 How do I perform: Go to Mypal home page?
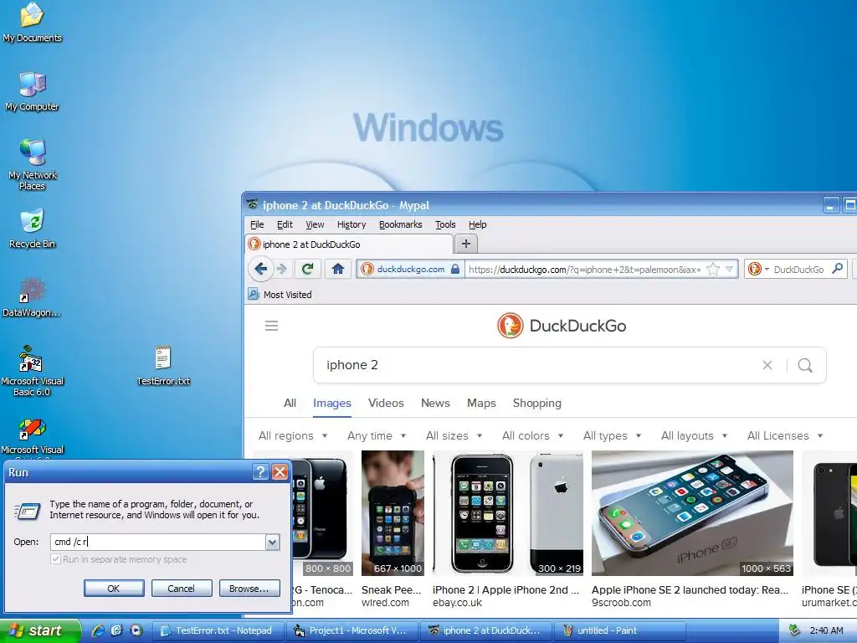(338, 269)
